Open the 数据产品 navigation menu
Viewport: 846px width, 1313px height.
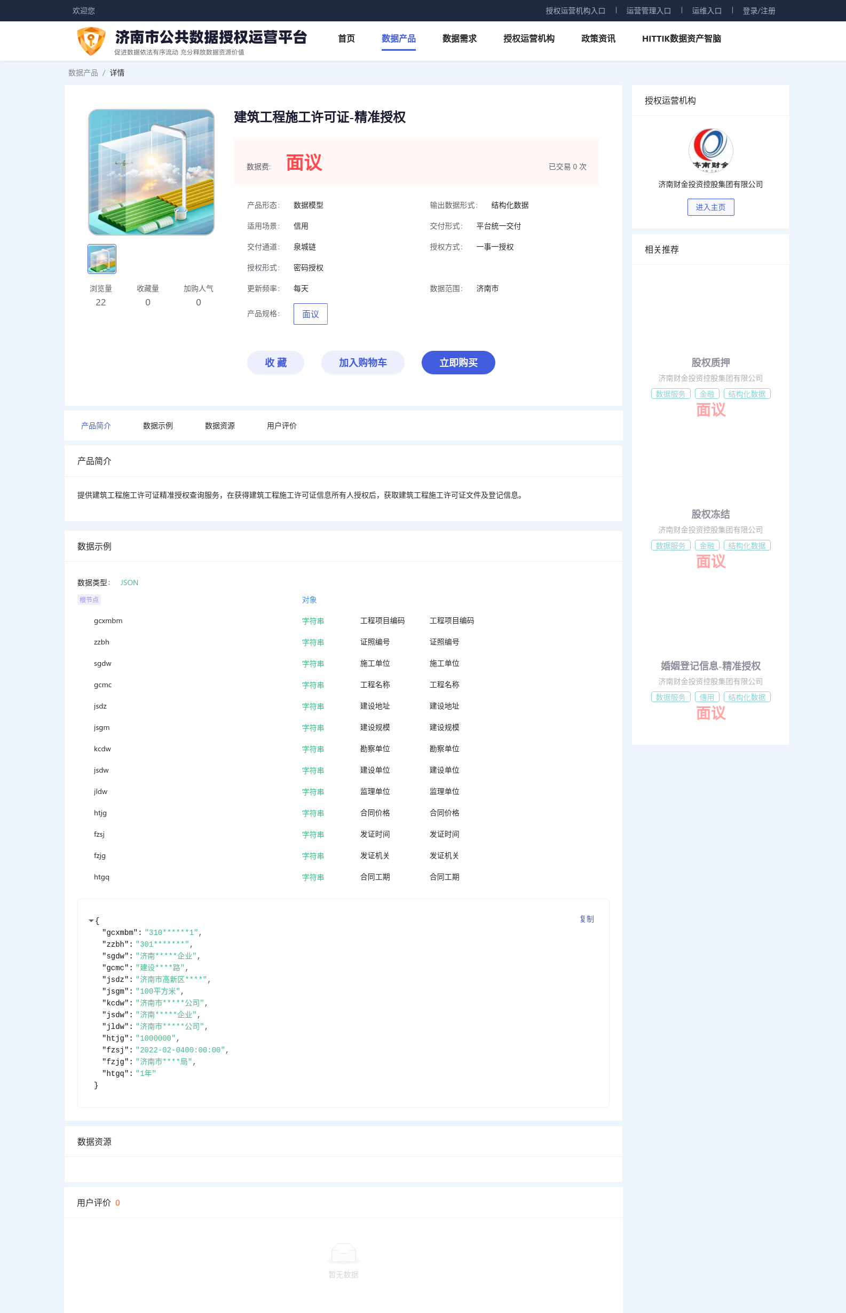(398, 38)
